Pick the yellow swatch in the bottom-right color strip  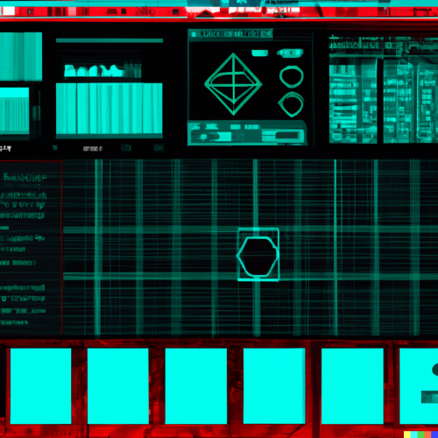tap(407, 434)
